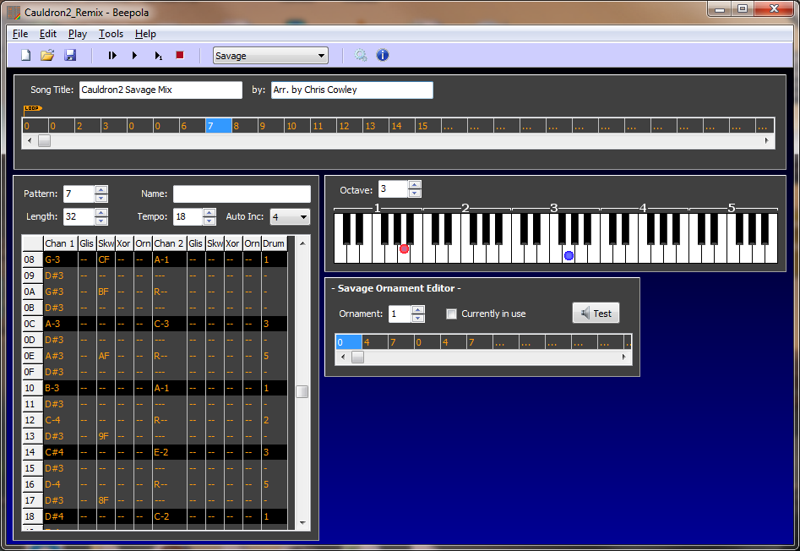Decrease the Tempo value stepper
Image resolution: width=800 pixels, height=551 pixels.
click(211, 221)
